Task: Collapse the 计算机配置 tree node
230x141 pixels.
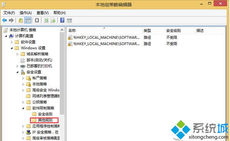Action: pos(6,36)
